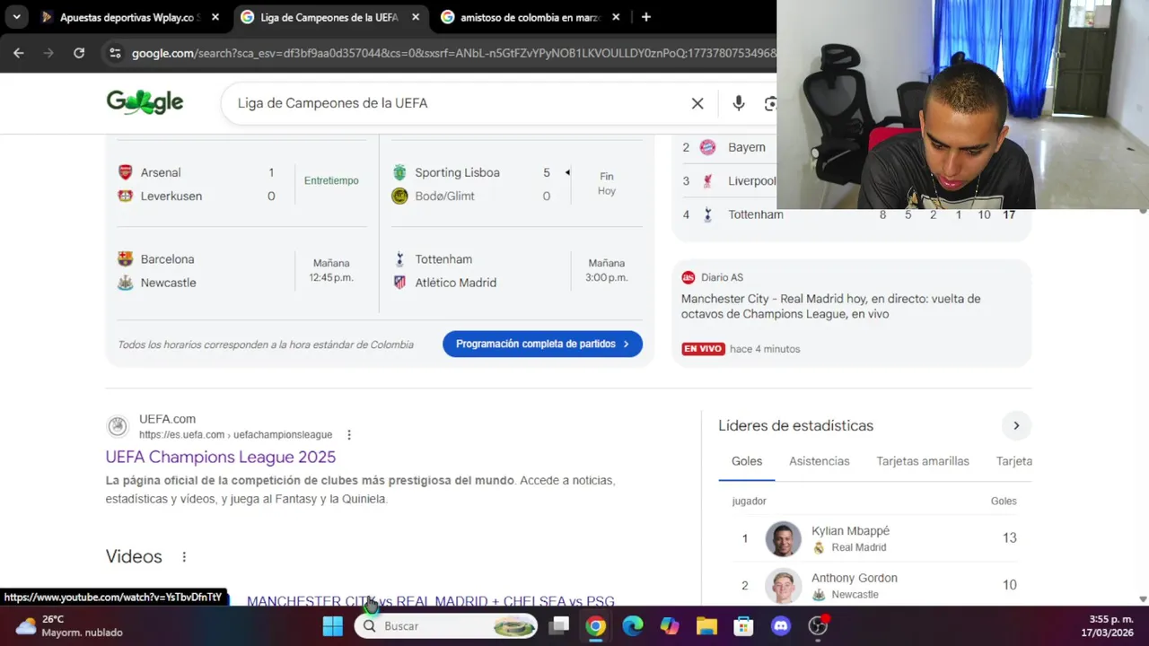Select Bayern row in standings table
The image size is (1149, 646).
click(x=727, y=147)
